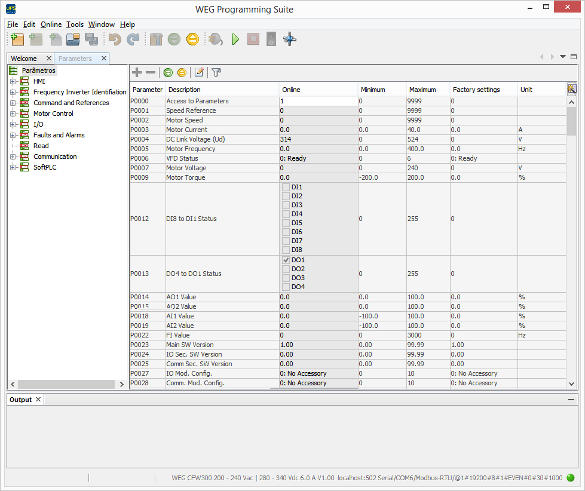This screenshot has width=585, height=491.
Task: Start monitoring with the green play icon
Action: (235, 39)
